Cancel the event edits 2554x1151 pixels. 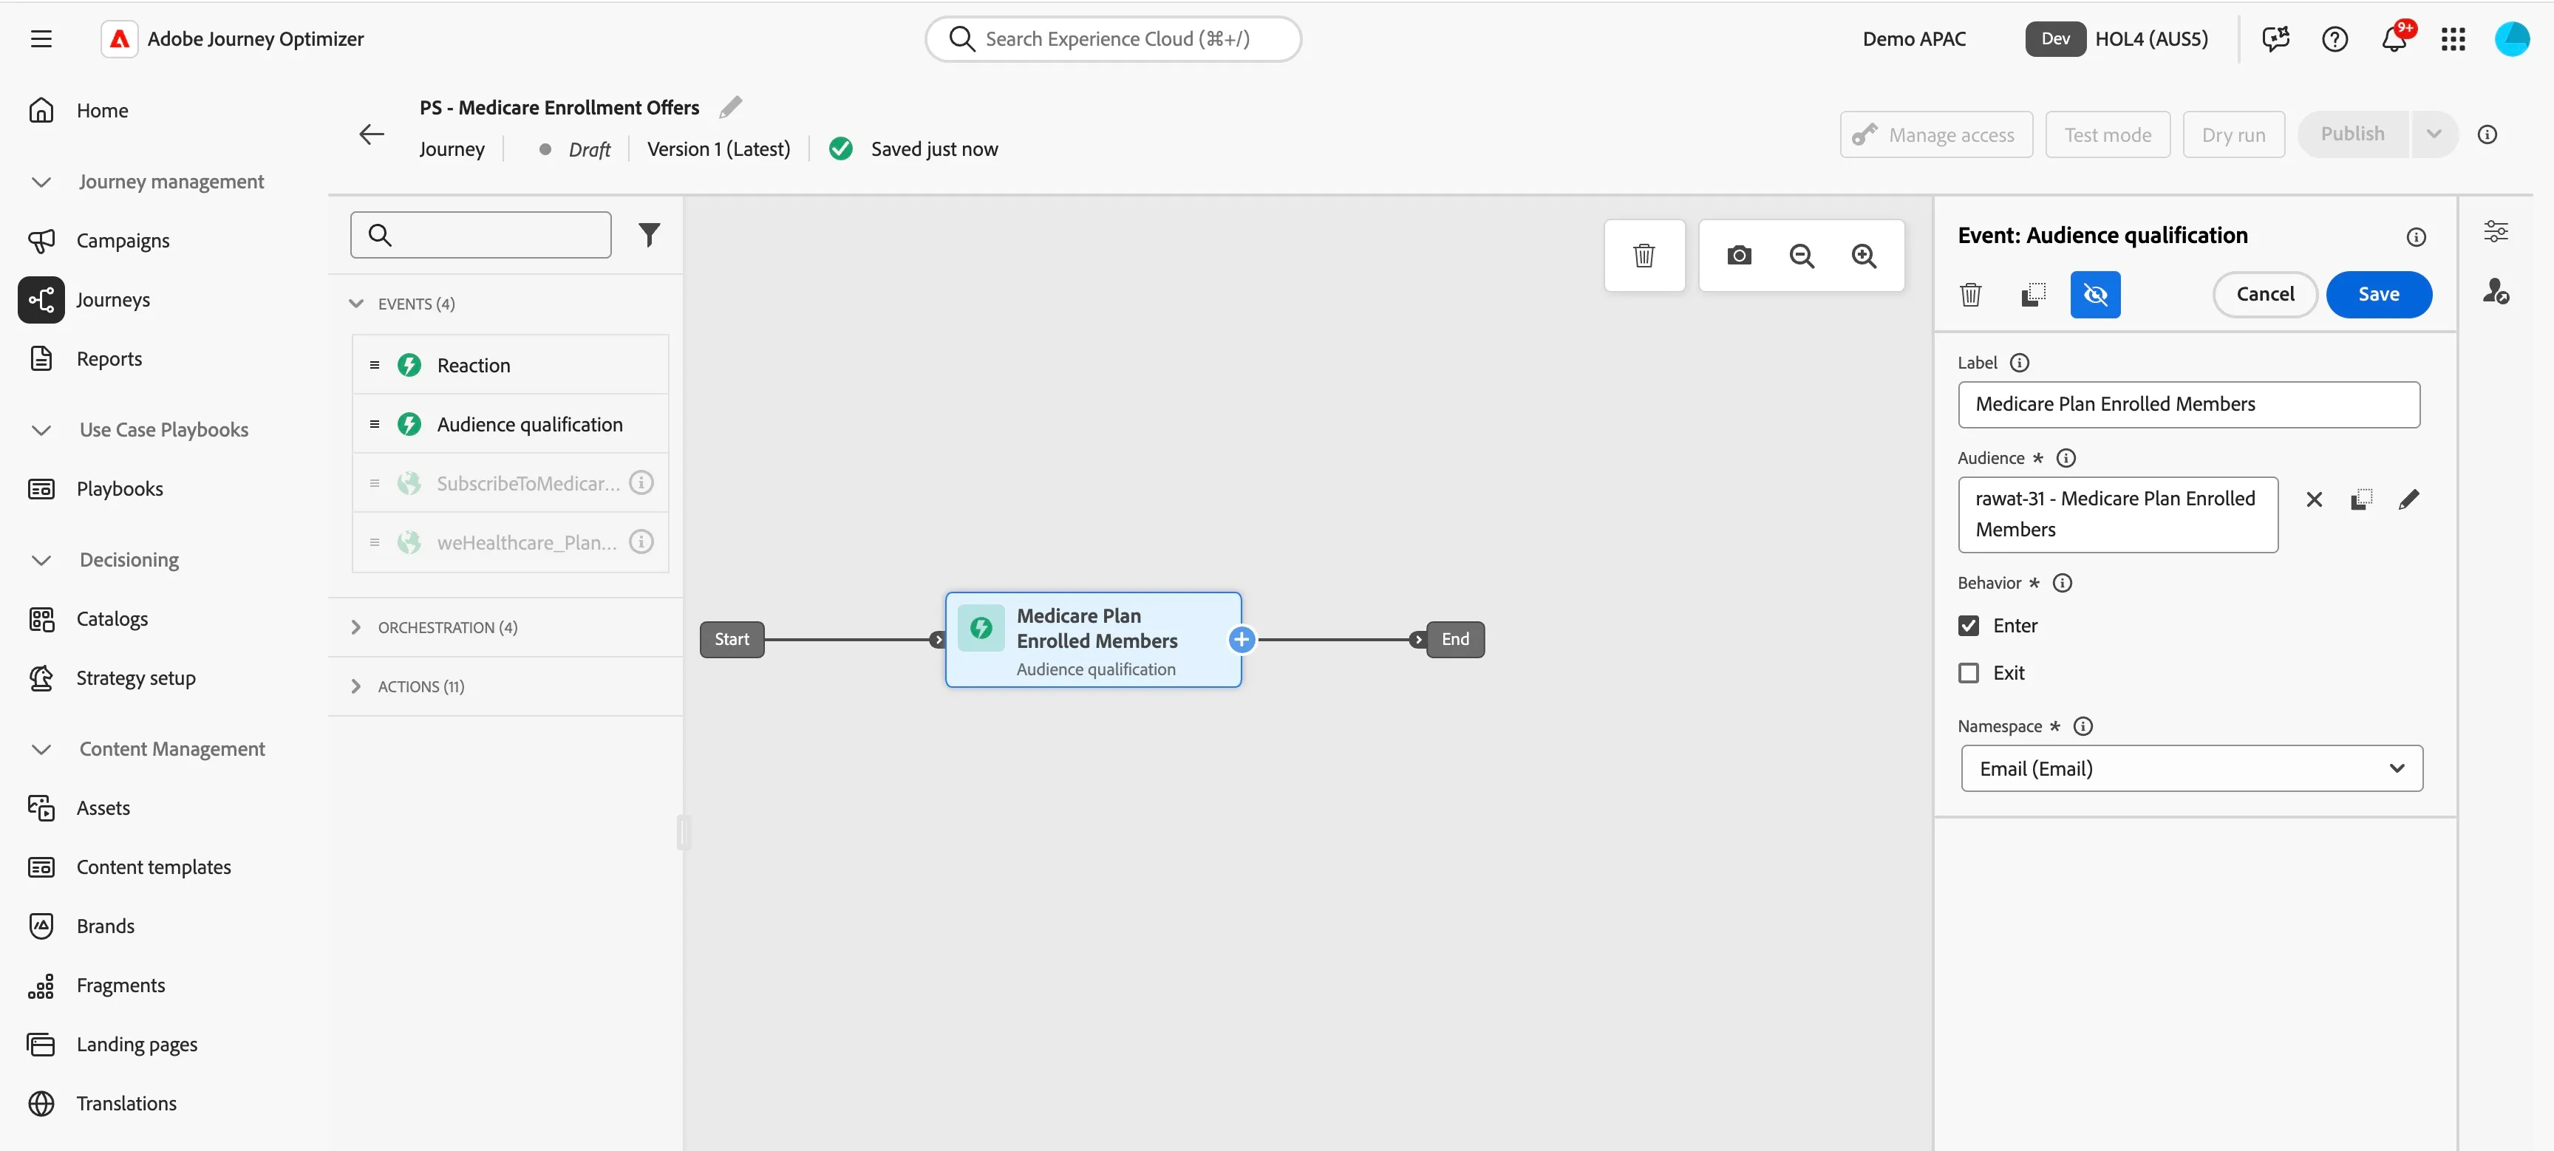(x=2264, y=295)
